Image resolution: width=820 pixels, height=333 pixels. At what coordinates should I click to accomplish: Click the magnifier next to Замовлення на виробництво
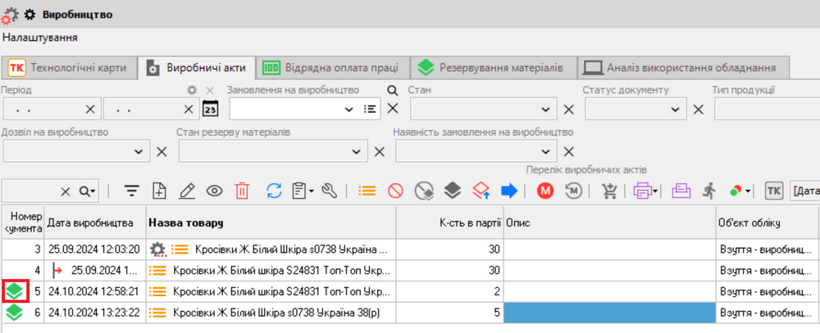392,90
